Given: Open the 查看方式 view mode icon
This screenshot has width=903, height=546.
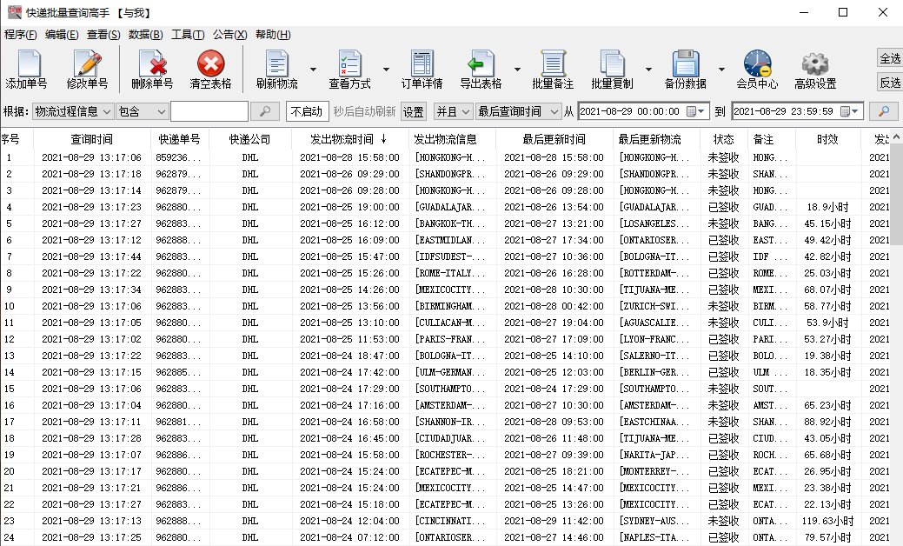Looking at the screenshot, I should point(349,70).
